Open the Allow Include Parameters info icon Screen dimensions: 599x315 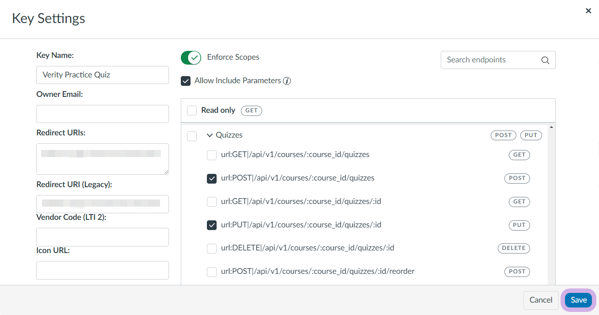click(287, 81)
